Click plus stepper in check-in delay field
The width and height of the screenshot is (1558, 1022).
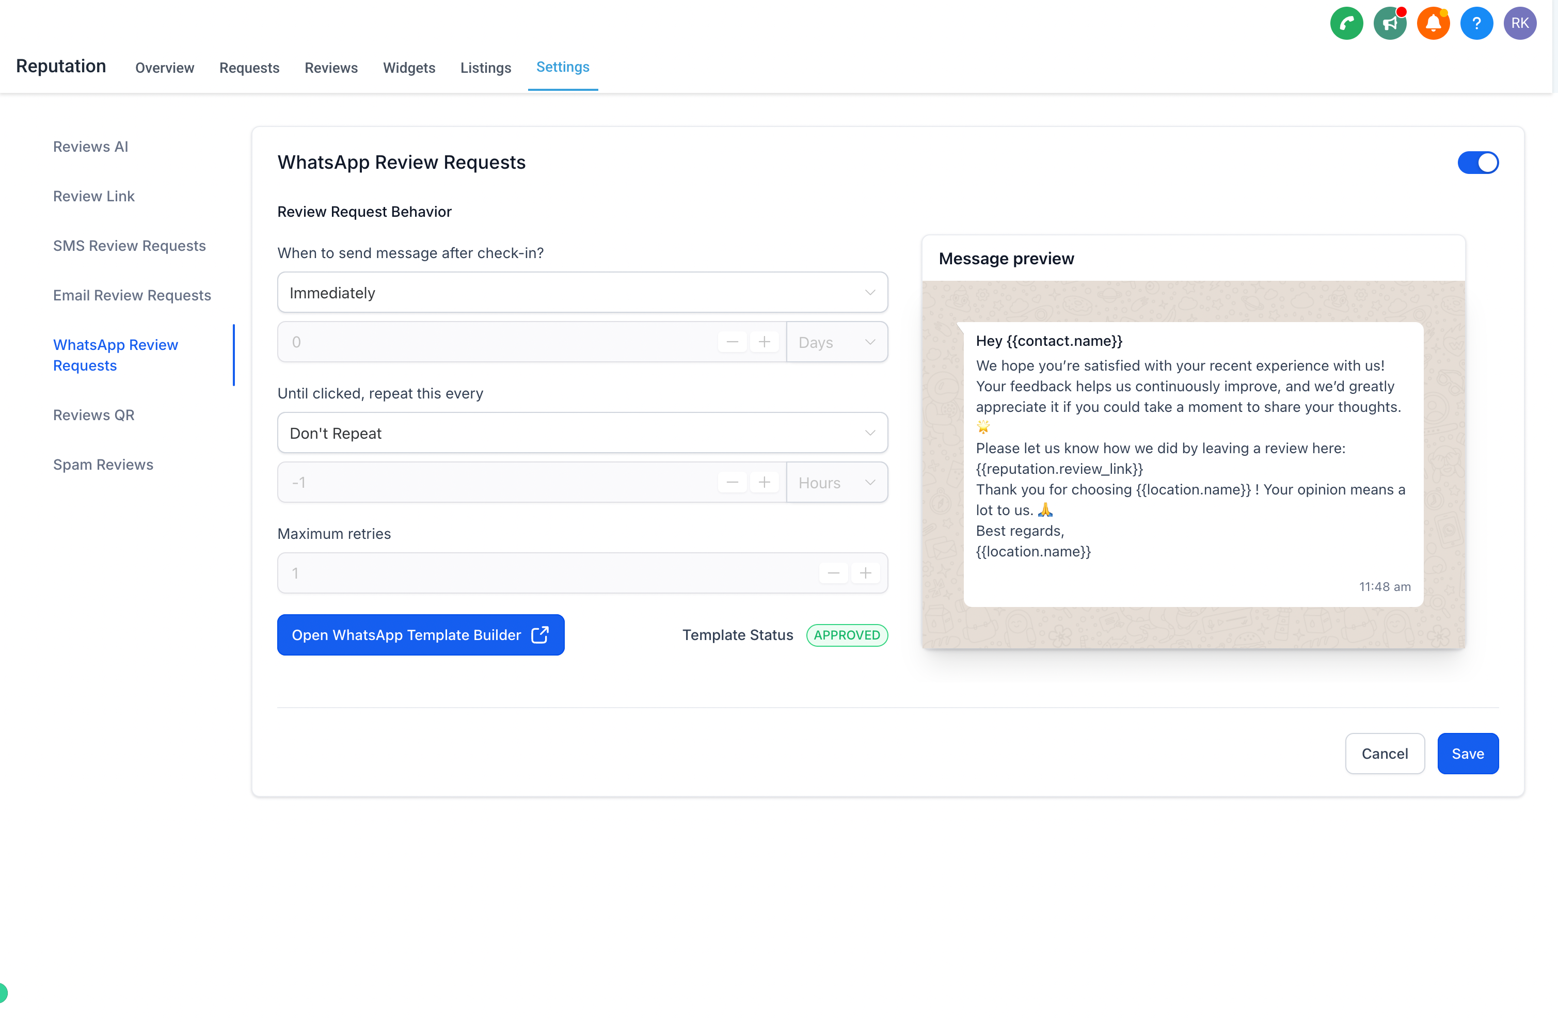pyautogui.click(x=764, y=342)
